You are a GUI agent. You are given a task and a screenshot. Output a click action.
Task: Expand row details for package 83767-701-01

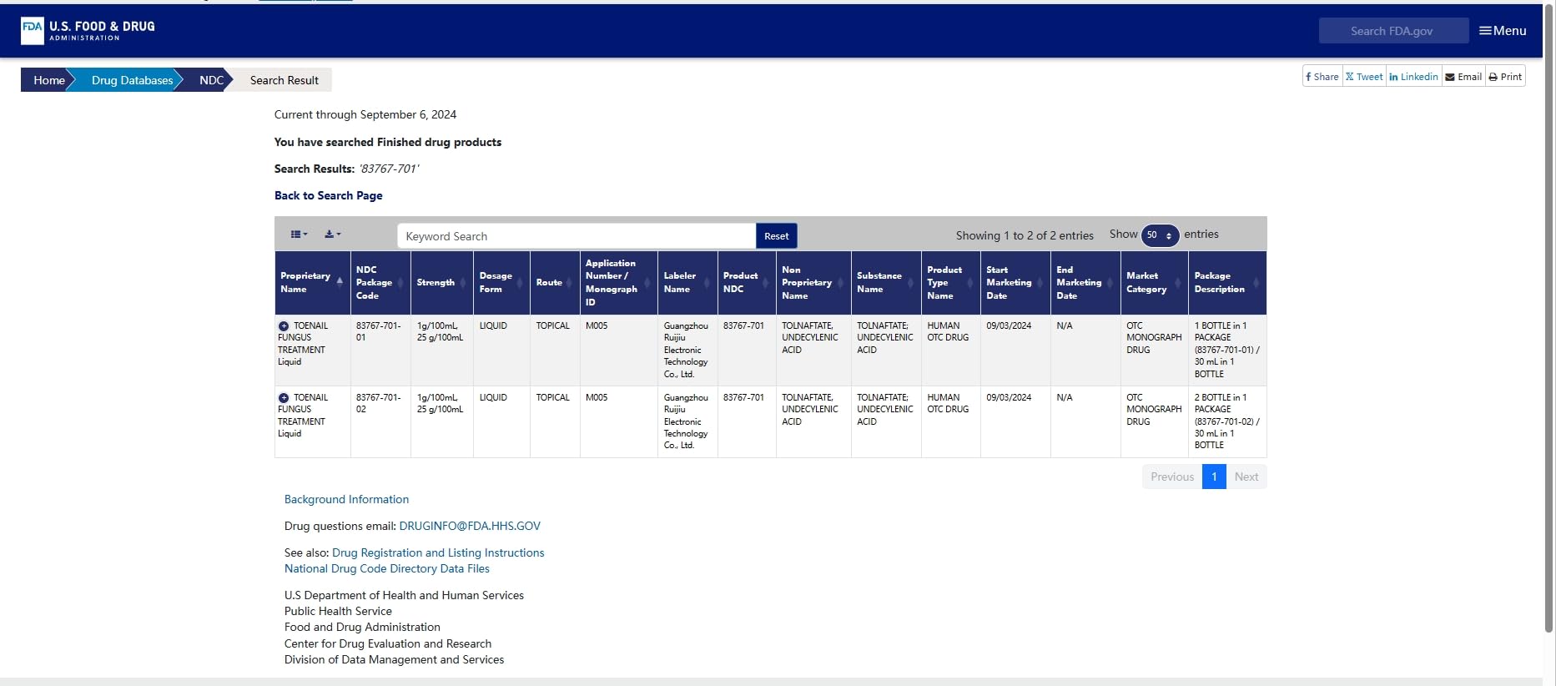point(284,326)
